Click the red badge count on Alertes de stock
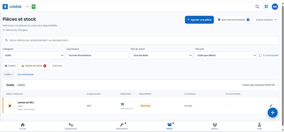This screenshot has height=132, width=284. click(45, 66)
